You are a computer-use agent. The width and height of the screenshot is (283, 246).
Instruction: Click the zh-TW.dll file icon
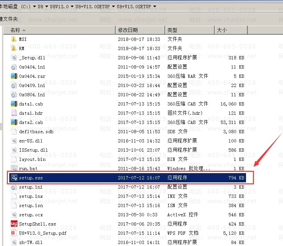point(14,242)
